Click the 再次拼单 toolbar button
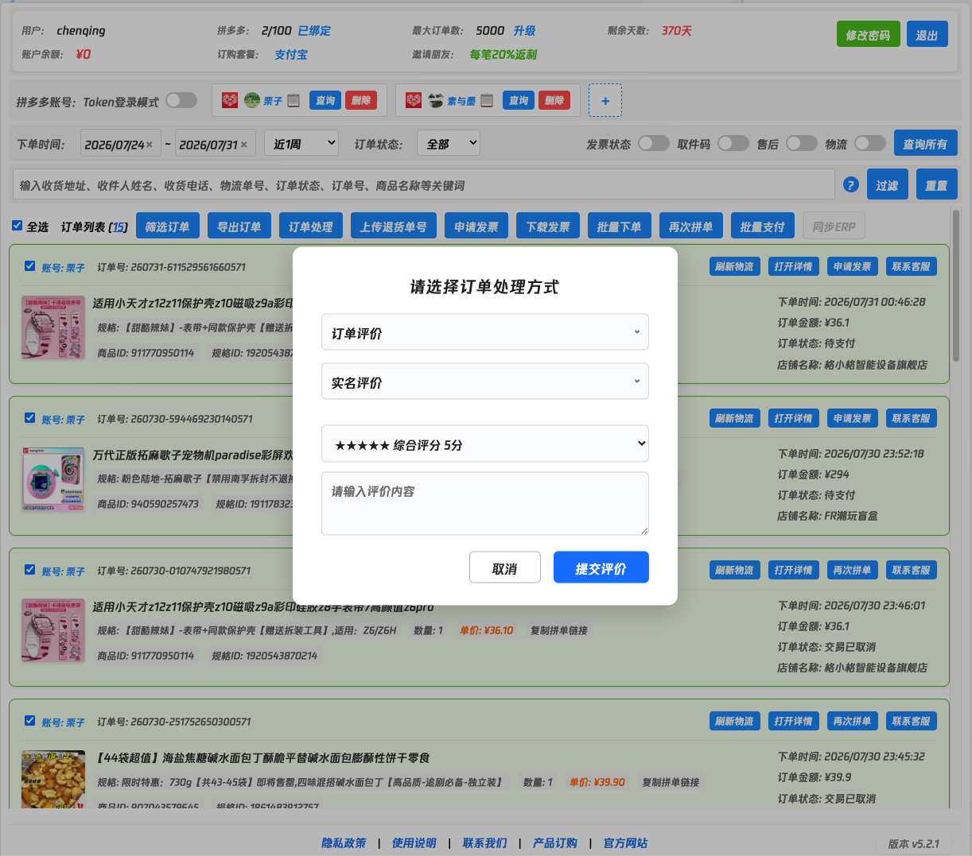This screenshot has width=972, height=856. (691, 227)
